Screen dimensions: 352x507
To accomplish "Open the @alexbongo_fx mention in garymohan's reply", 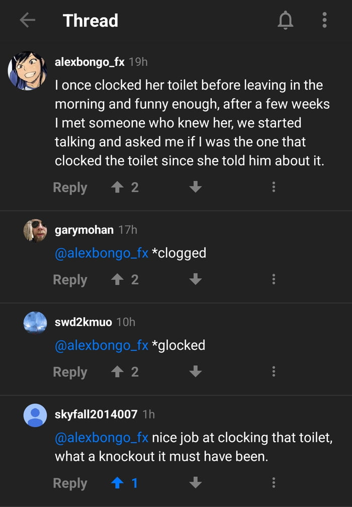I will click(102, 252).
